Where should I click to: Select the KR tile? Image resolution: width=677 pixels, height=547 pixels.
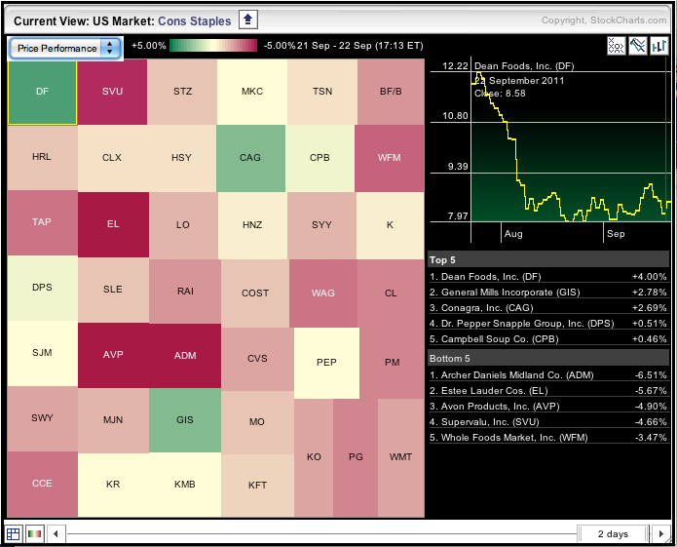113,485
